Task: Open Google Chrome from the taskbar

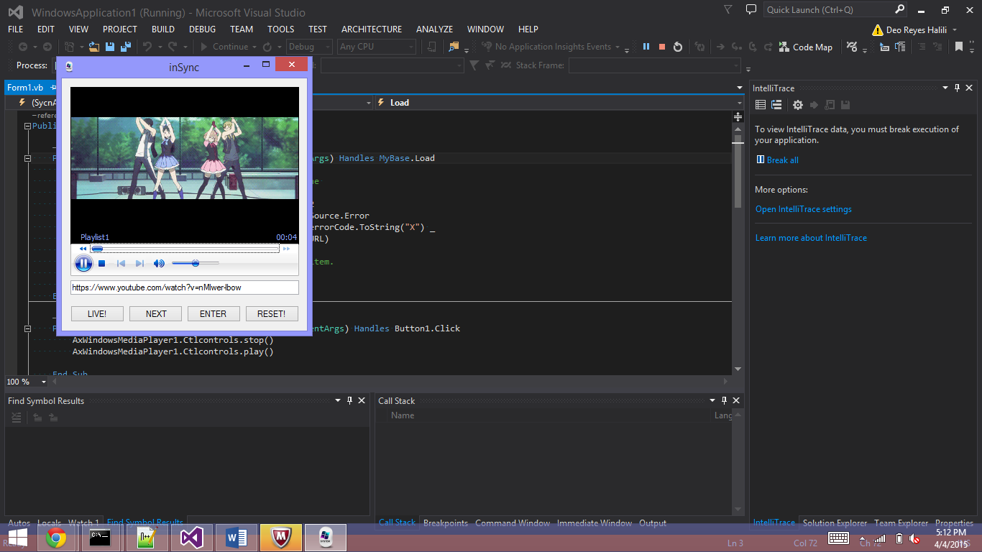Action: coord(56,538)
